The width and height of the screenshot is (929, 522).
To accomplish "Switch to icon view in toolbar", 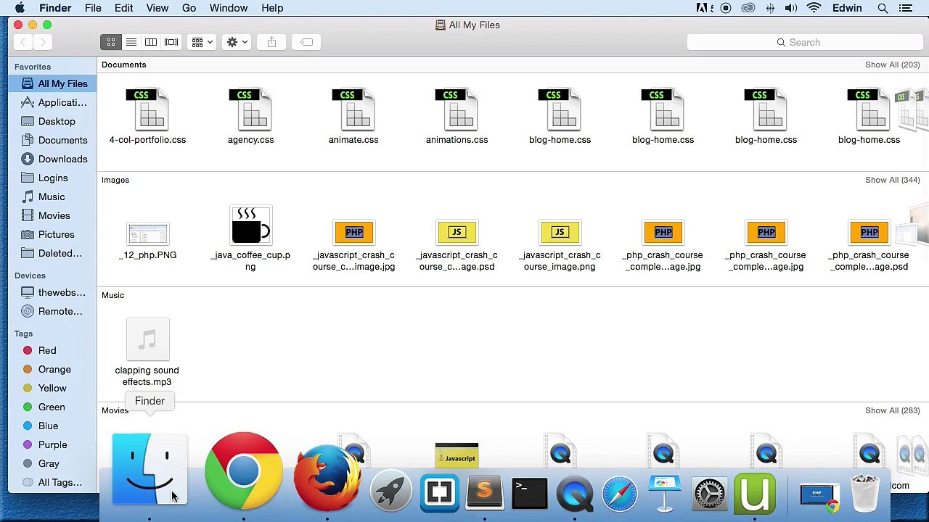I will pos(111,42).
